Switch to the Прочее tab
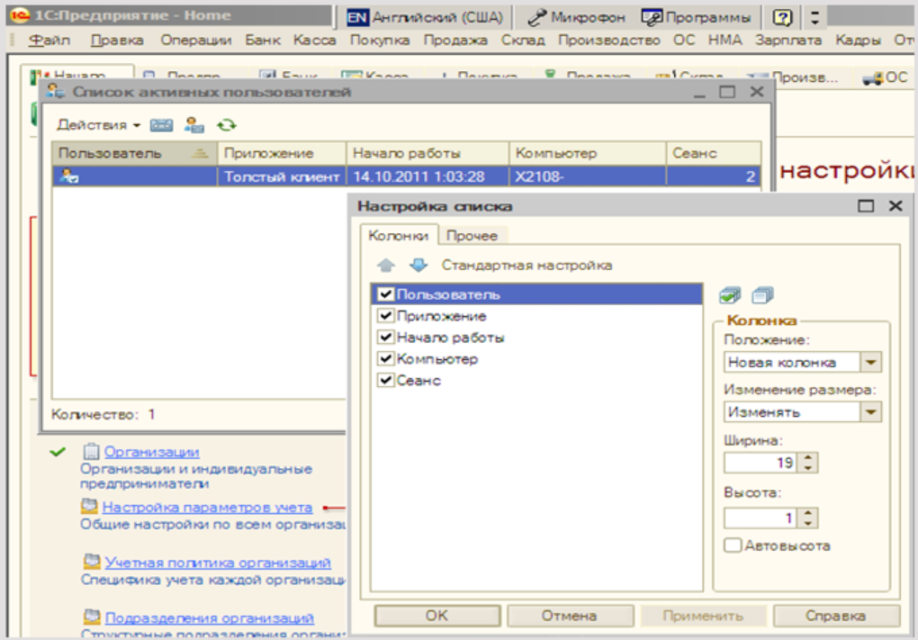 pyautogui.click(x=472, y=236)
